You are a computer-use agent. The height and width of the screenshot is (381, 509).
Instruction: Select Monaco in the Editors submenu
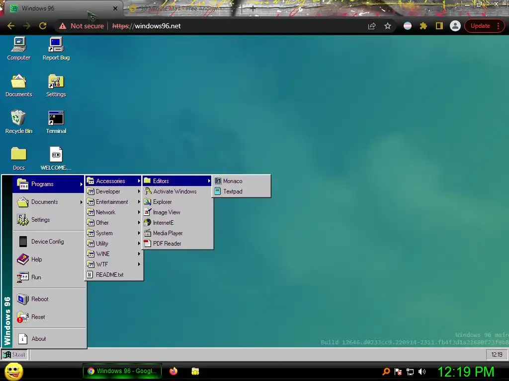242,181
